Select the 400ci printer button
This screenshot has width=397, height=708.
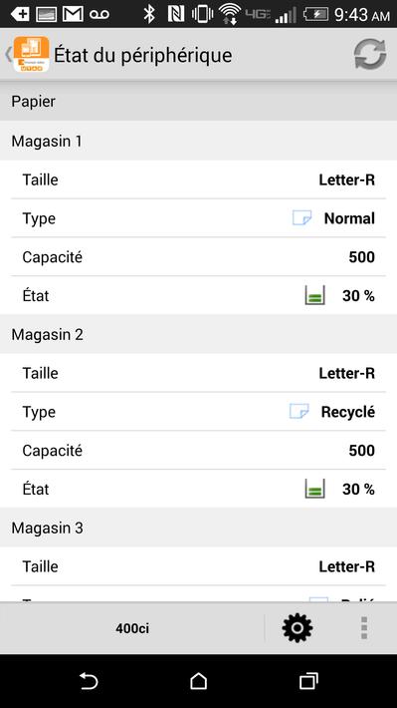132,628
